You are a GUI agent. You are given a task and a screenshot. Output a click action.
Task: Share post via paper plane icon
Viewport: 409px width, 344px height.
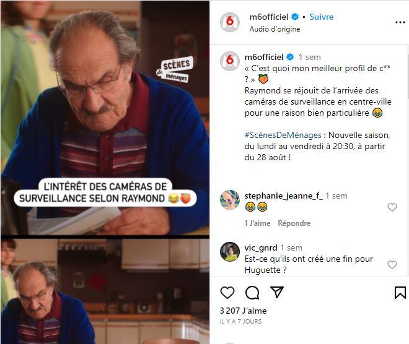277,292
